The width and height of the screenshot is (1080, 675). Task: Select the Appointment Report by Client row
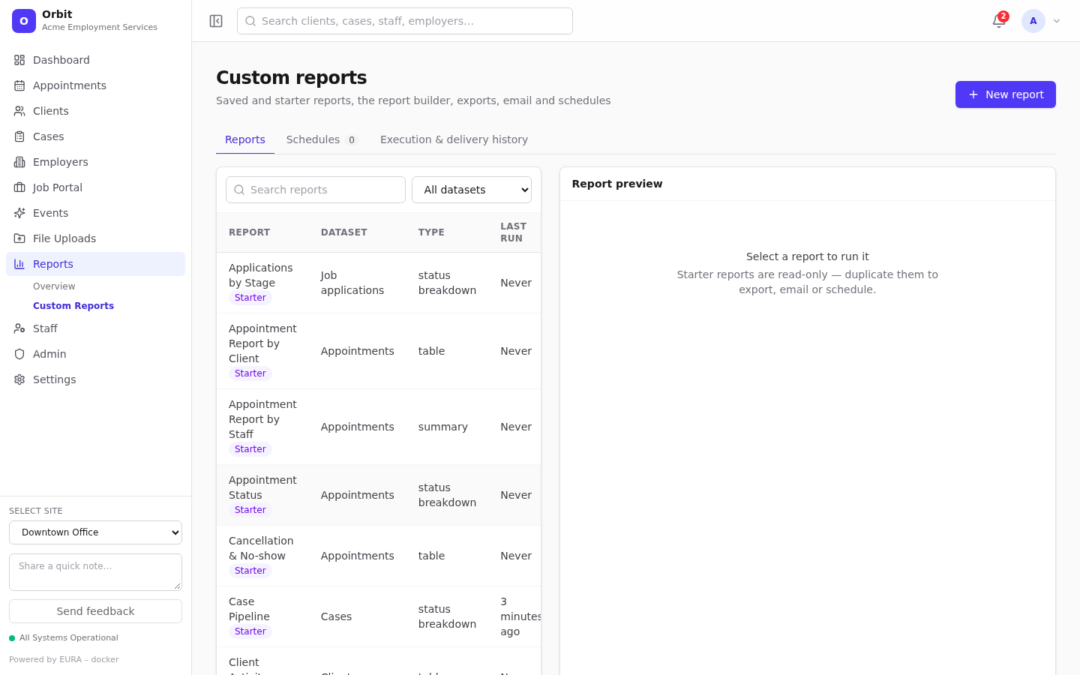[379, 351]
